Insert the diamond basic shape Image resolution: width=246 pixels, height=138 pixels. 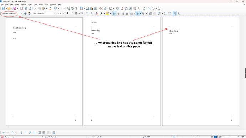coord(153,8)
